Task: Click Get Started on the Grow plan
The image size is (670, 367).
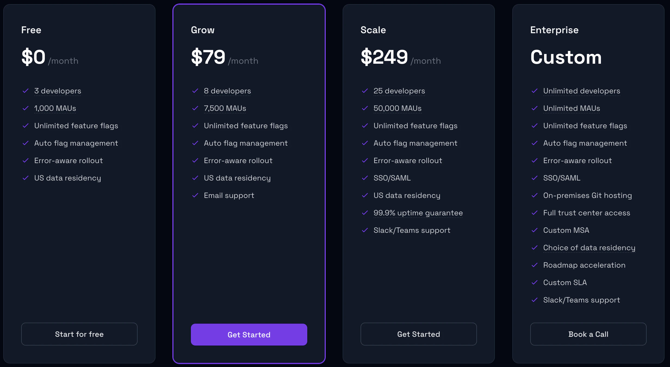Action: (249, 335)
